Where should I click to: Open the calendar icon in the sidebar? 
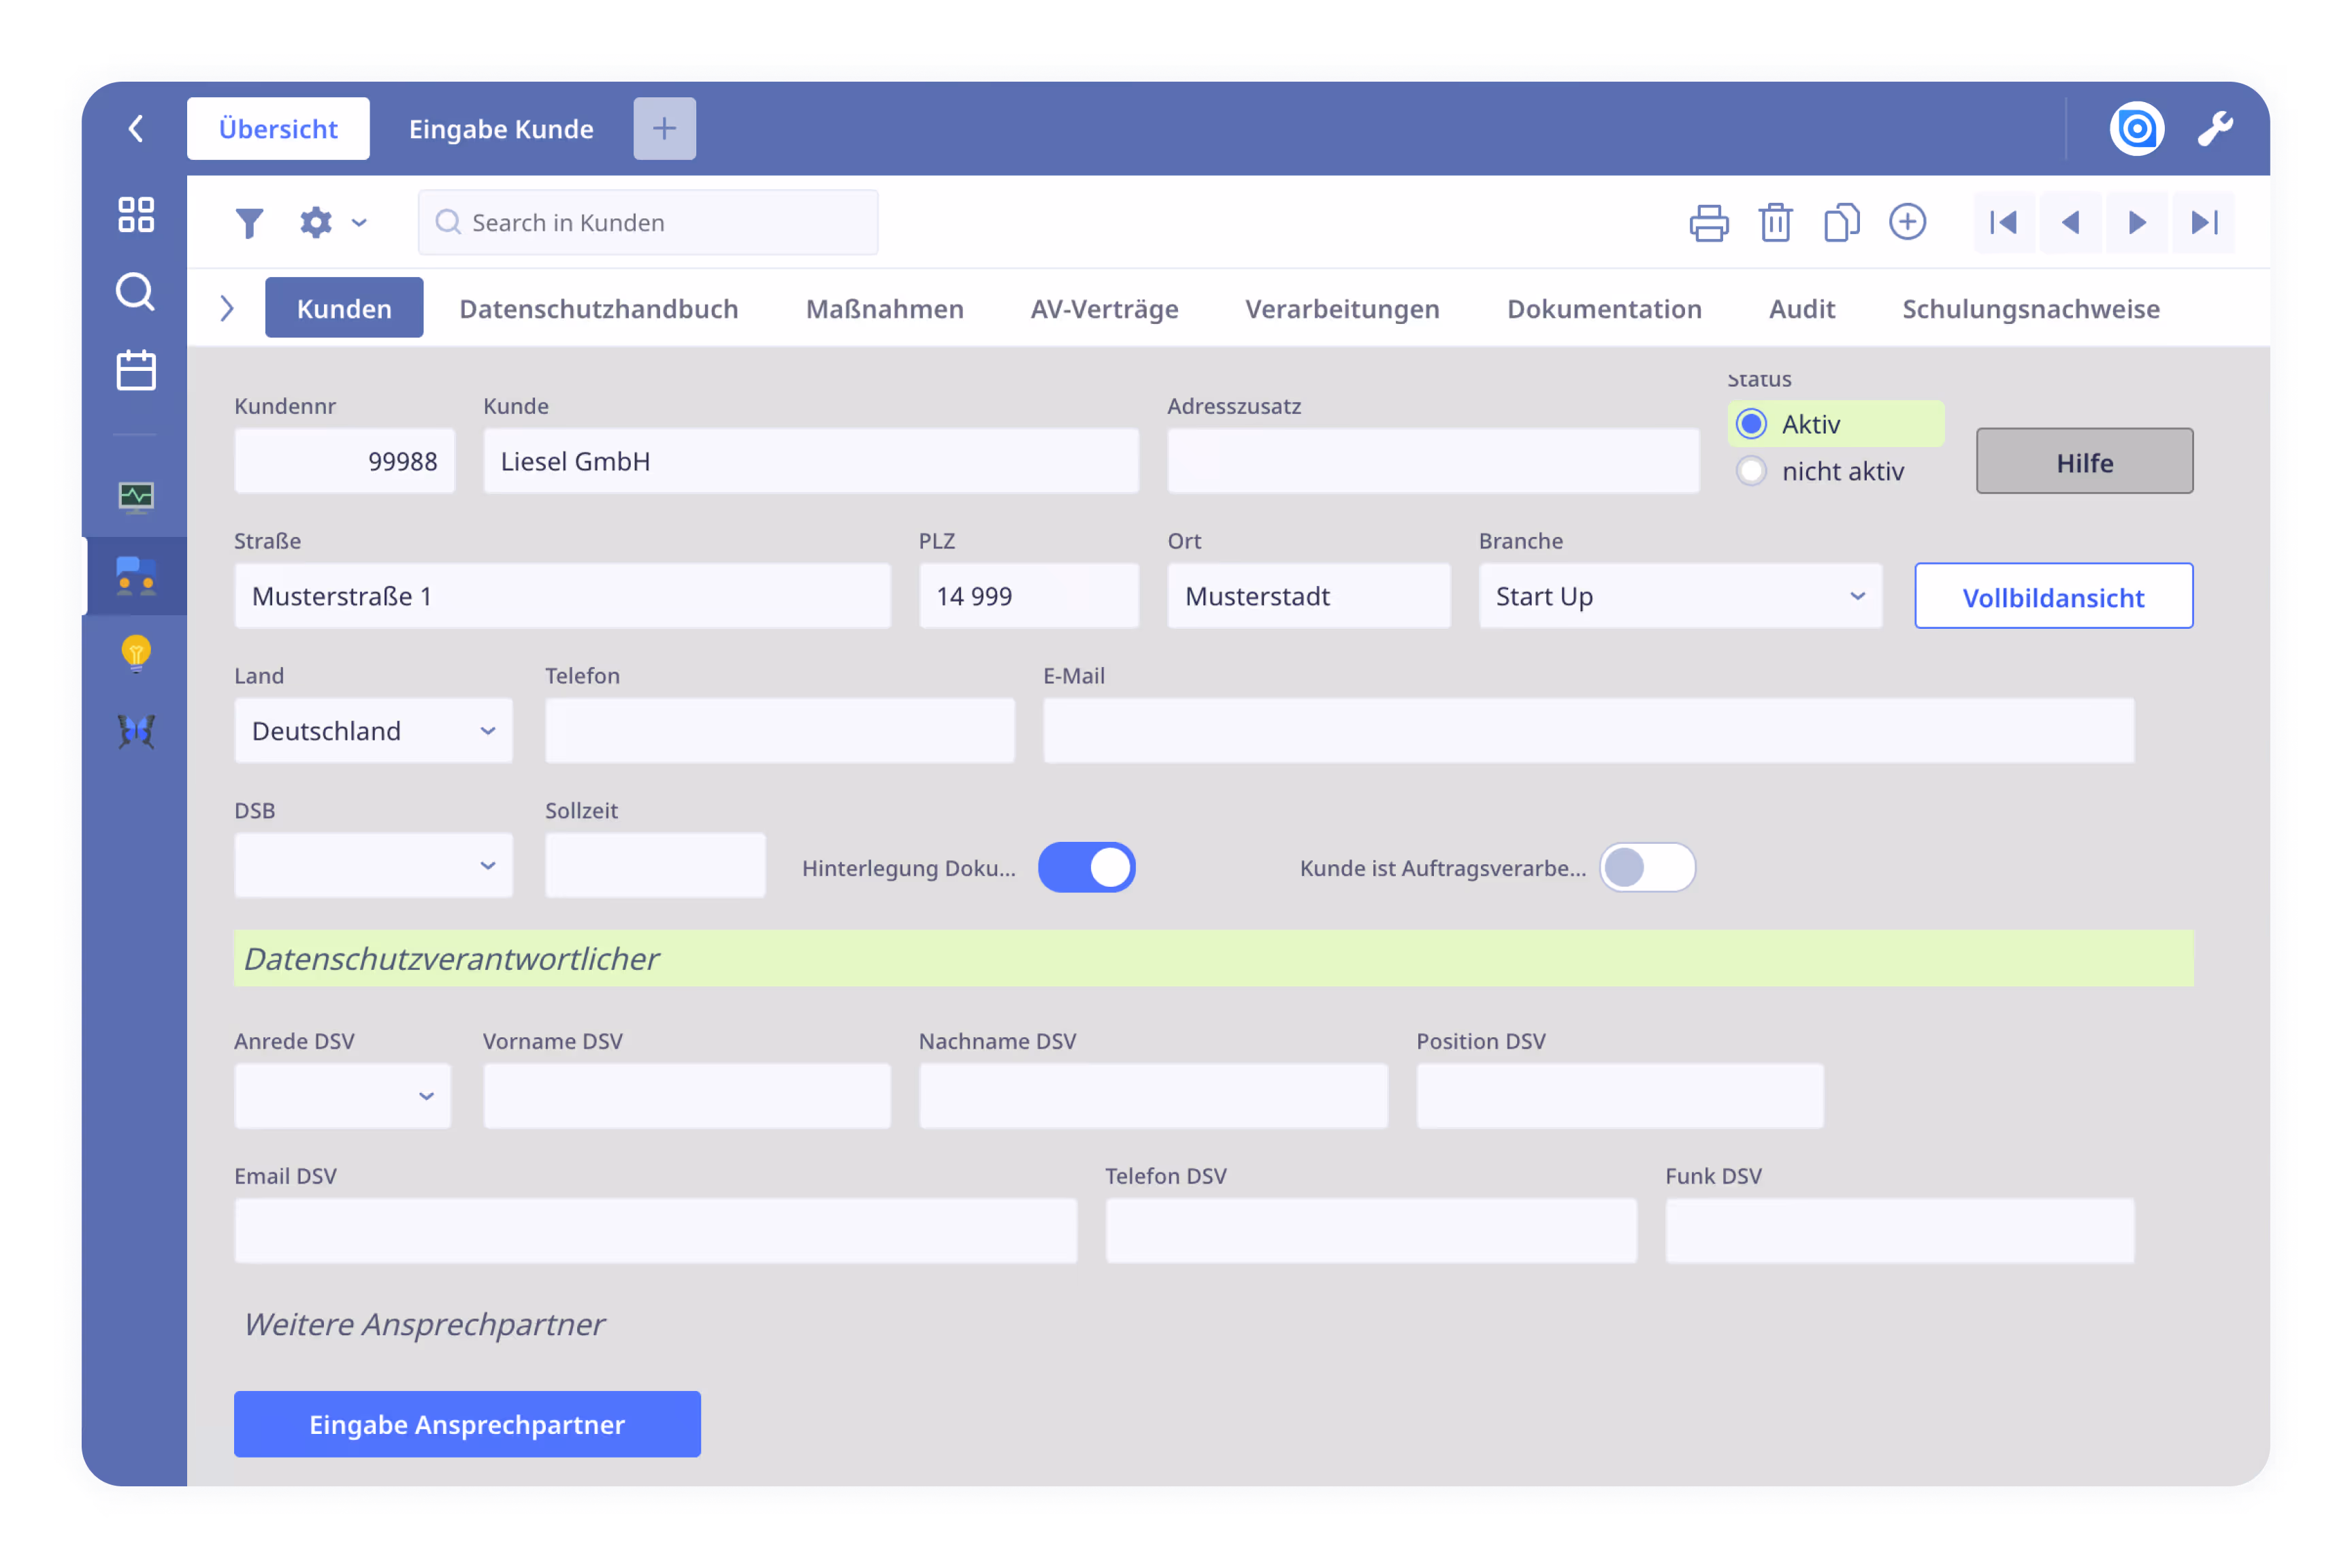(135, 369)
